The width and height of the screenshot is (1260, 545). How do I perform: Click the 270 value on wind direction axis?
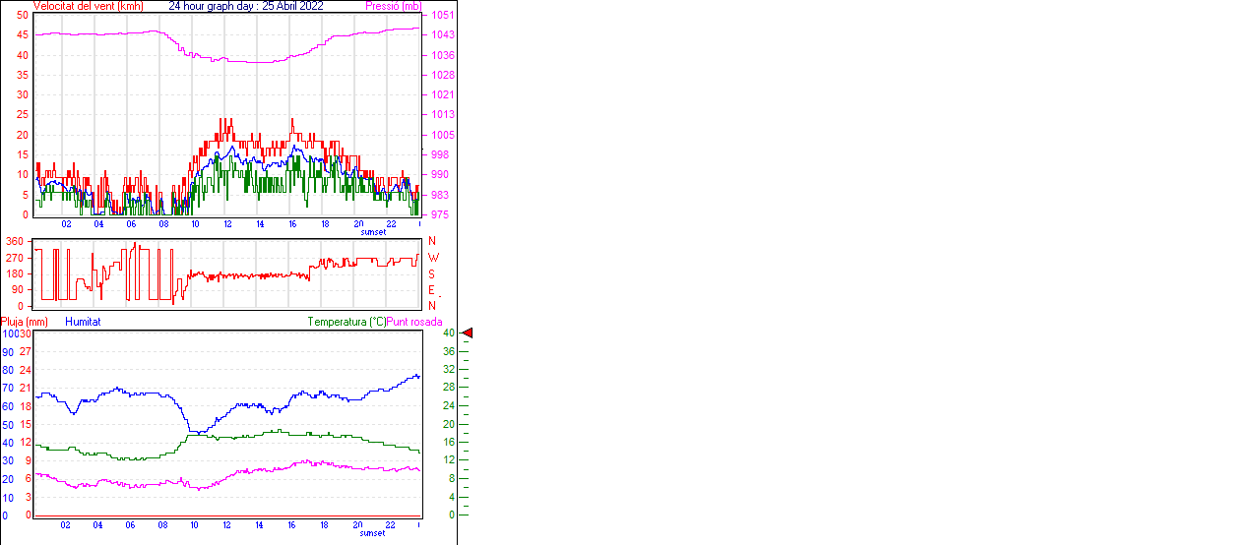click(x=15, y=258)
